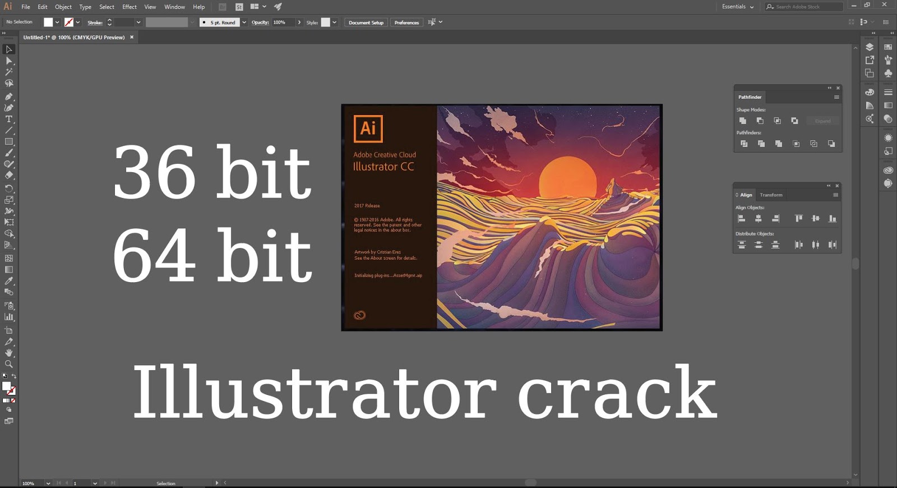Open the File menu
The height and width of the screenshot is (488, 897).
pos(26,7)
